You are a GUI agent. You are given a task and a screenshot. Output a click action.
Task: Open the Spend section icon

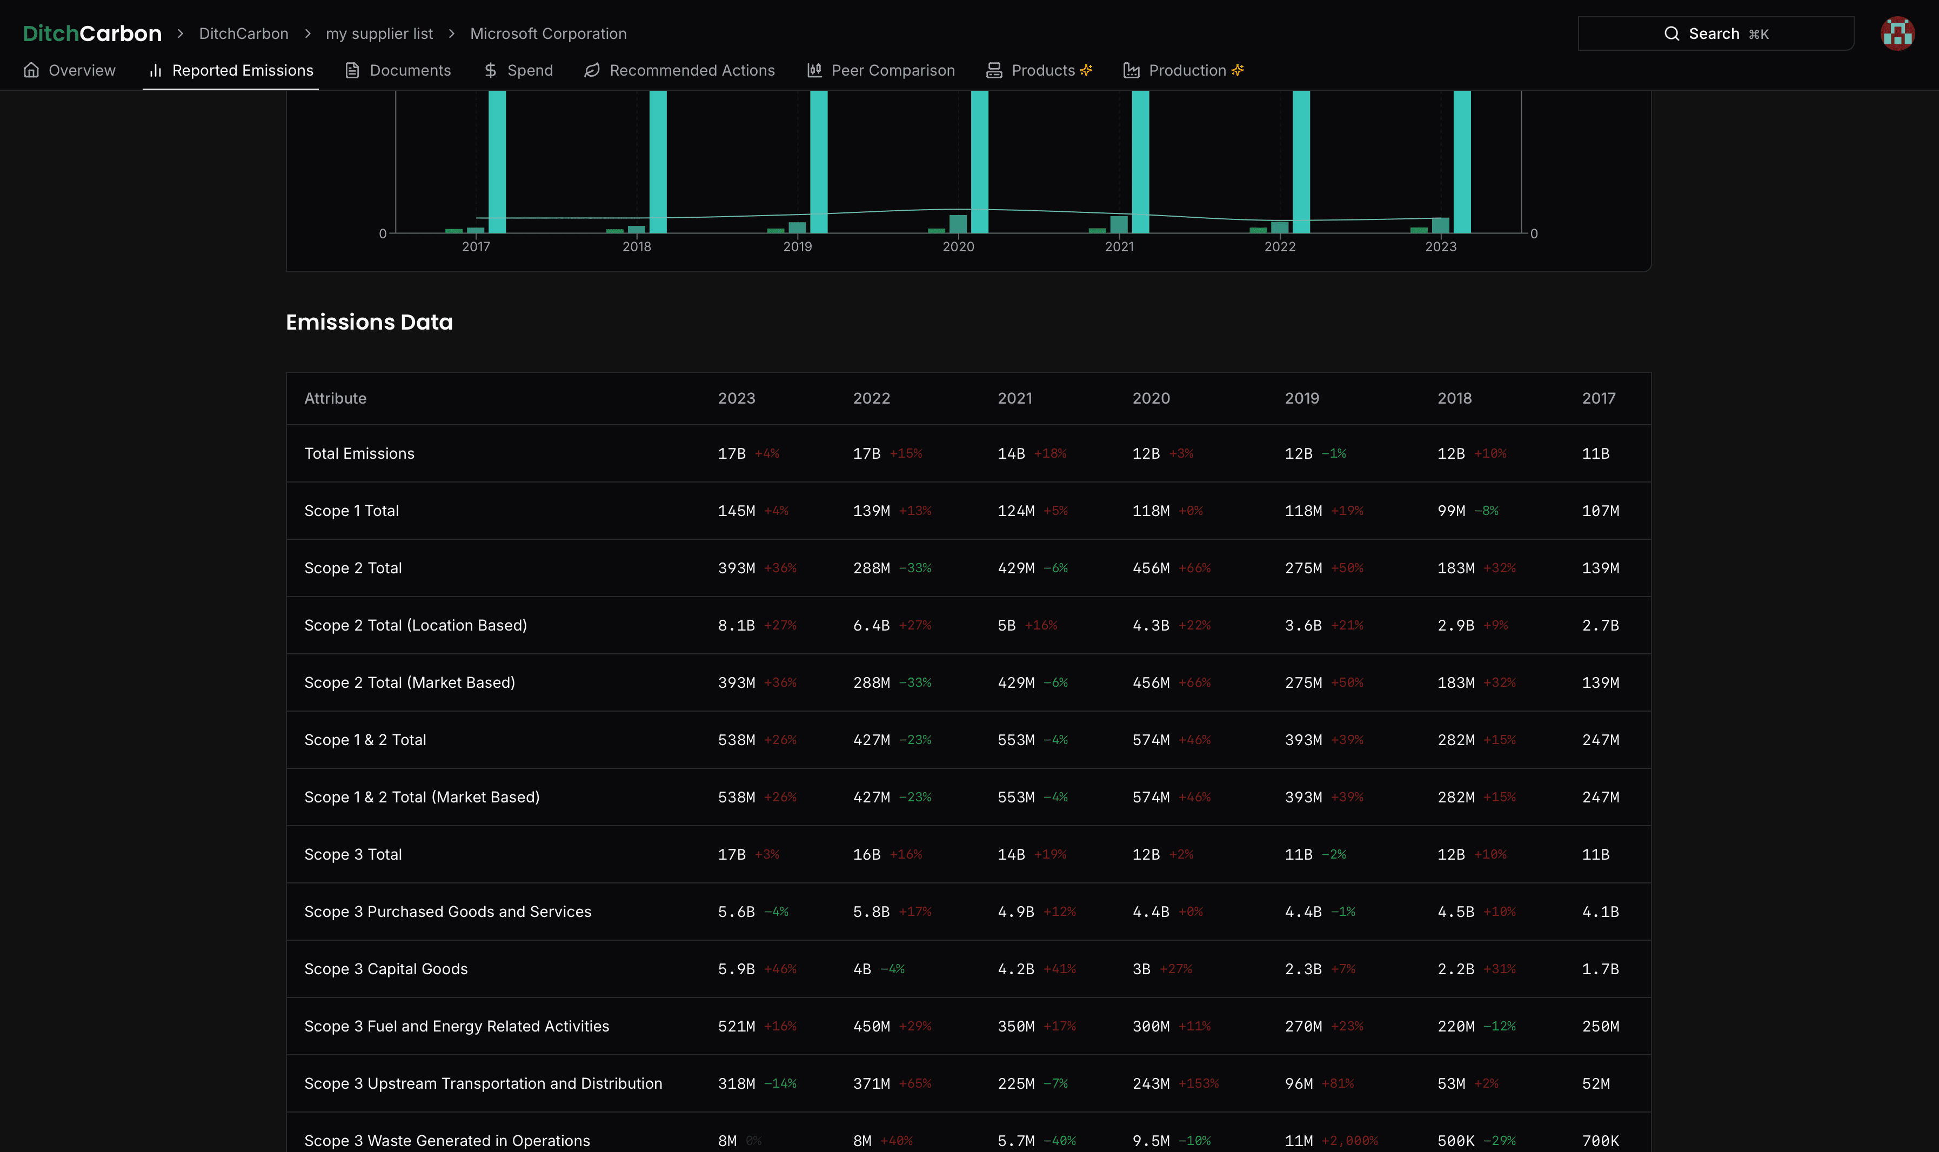(491, 70)
